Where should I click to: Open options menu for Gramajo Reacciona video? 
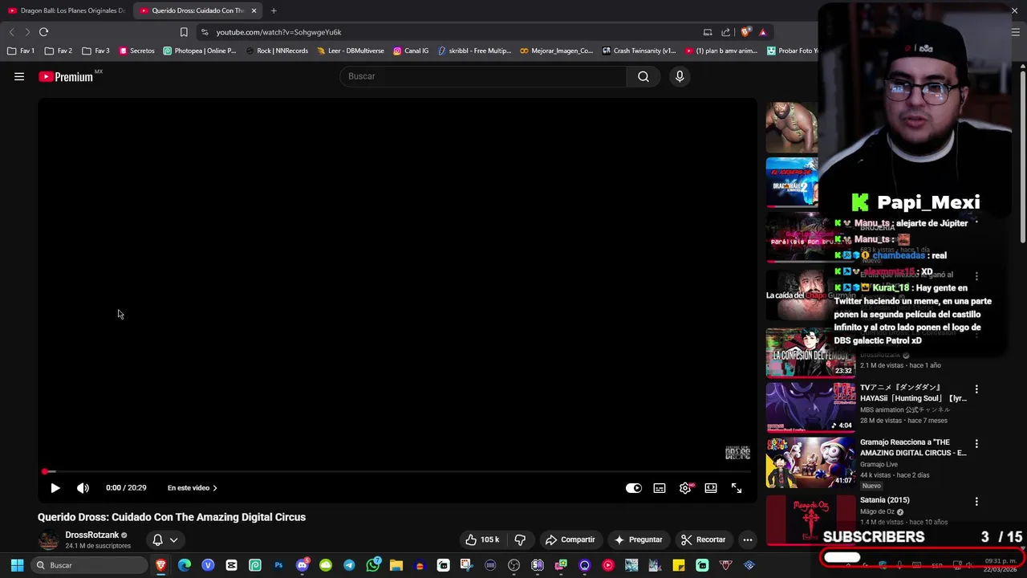[976, 444]
